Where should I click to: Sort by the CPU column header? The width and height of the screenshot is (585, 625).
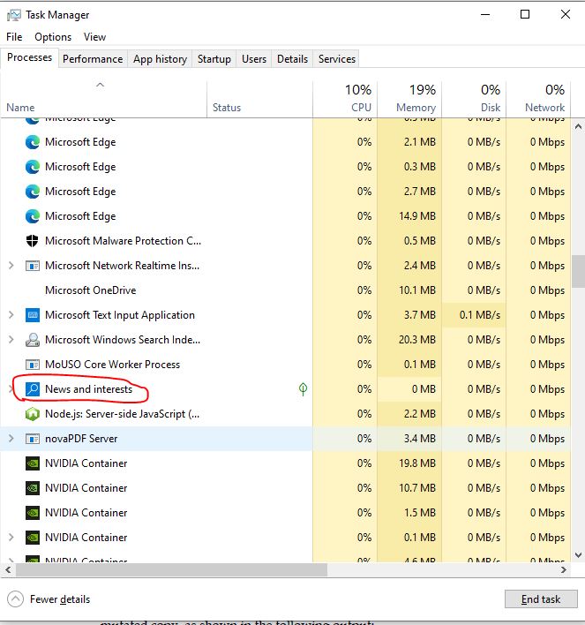coord(345,100)
